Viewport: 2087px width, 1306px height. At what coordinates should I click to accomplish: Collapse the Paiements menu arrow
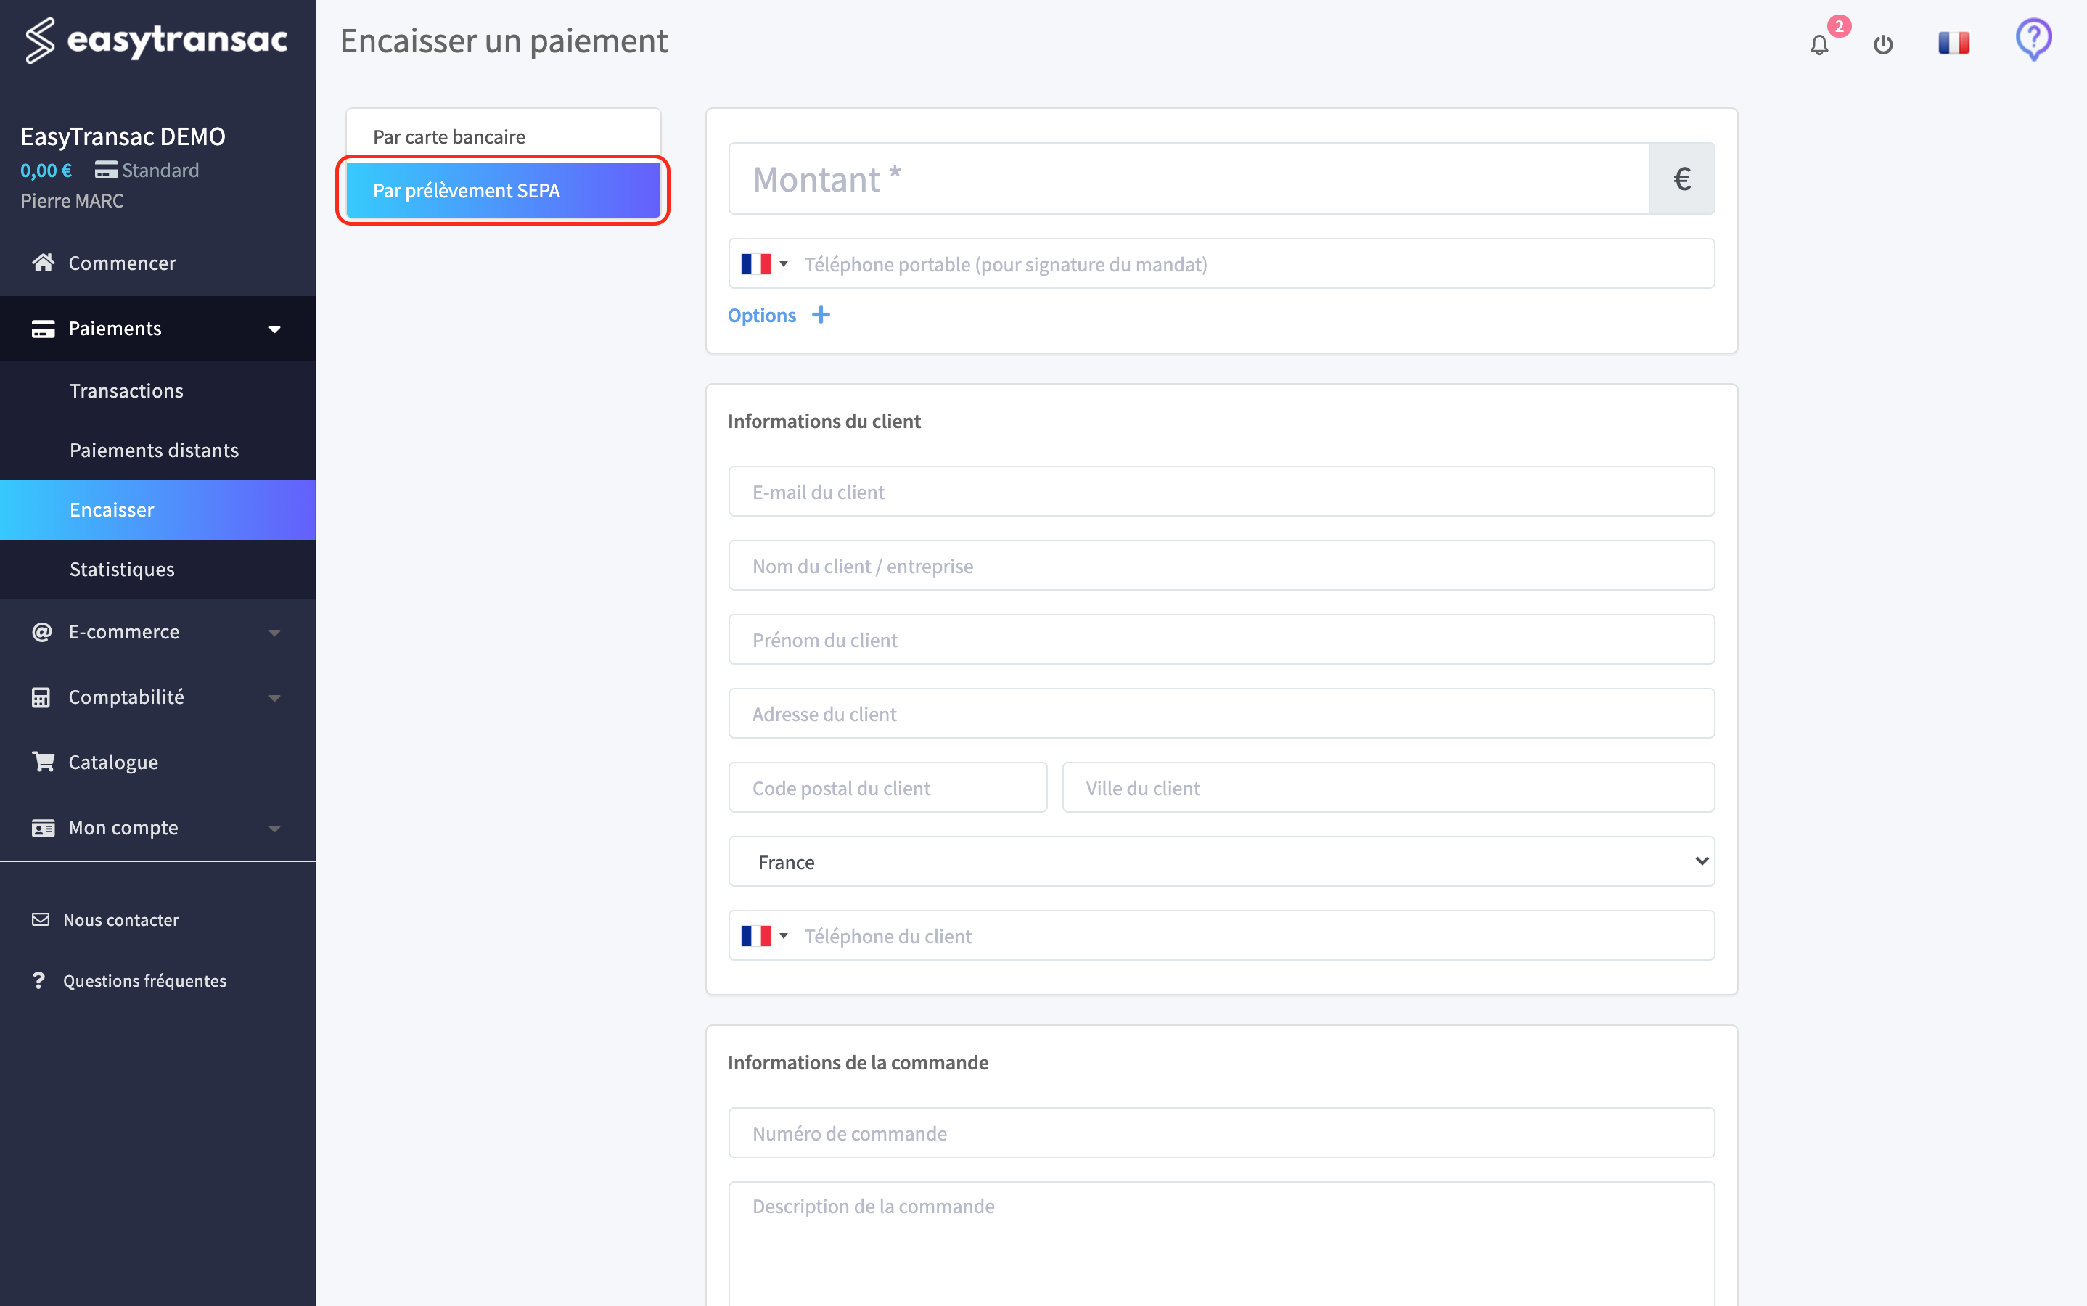(x=275, y=329)
